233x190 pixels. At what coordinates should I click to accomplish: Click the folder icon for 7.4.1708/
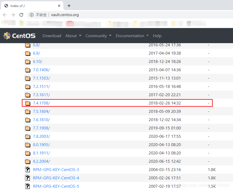[28, 103]
